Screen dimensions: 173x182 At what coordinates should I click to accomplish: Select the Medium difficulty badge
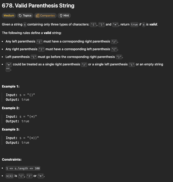9,15
